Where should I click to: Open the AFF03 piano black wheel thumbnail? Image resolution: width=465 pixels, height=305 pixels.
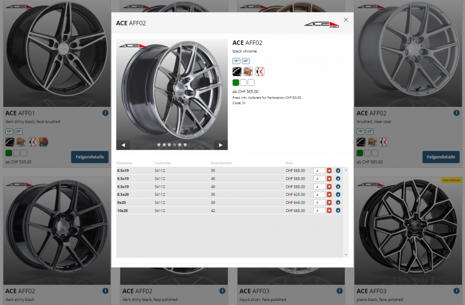(x=408, y=231)
